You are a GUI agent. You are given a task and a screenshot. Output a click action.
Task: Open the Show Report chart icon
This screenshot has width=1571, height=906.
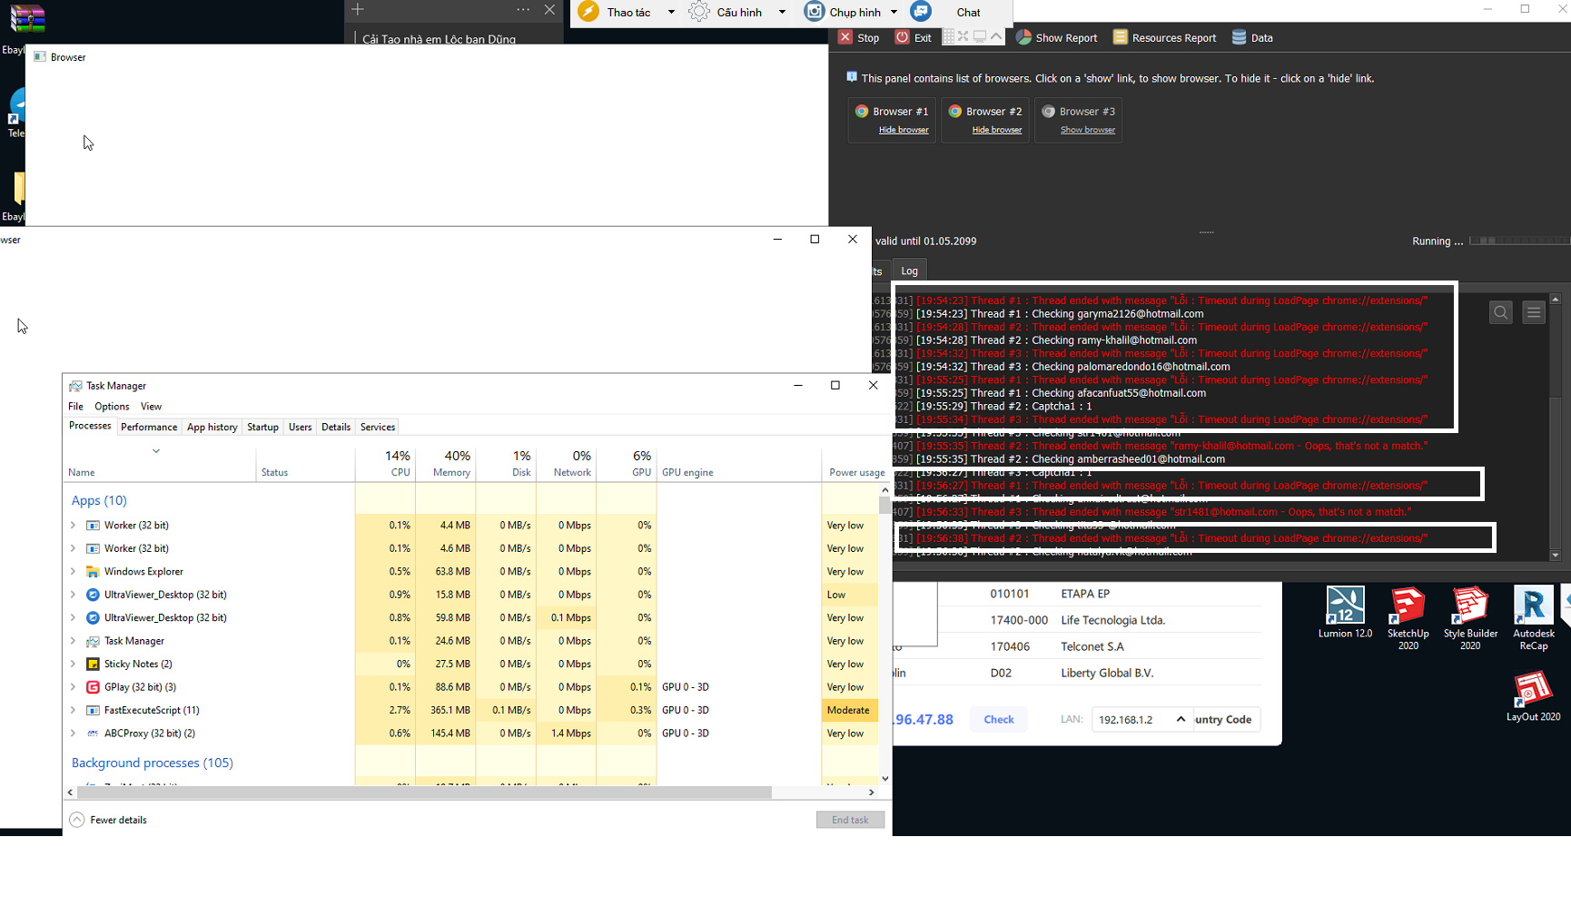tap(1024, 38)
